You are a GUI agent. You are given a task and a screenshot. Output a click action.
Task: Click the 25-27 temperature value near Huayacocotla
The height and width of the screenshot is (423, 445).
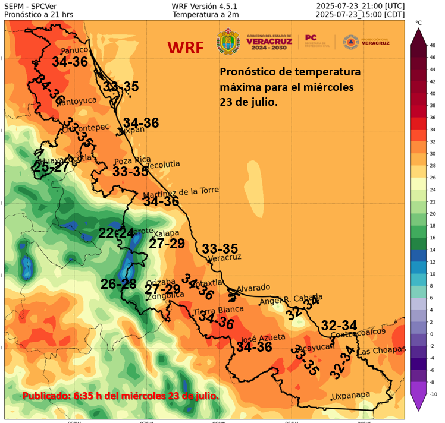tap(51, 168)
